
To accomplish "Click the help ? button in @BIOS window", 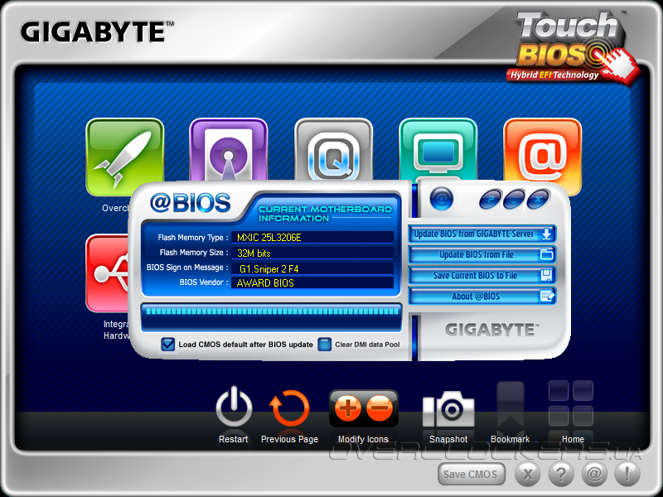I will (x=491, y=199).
